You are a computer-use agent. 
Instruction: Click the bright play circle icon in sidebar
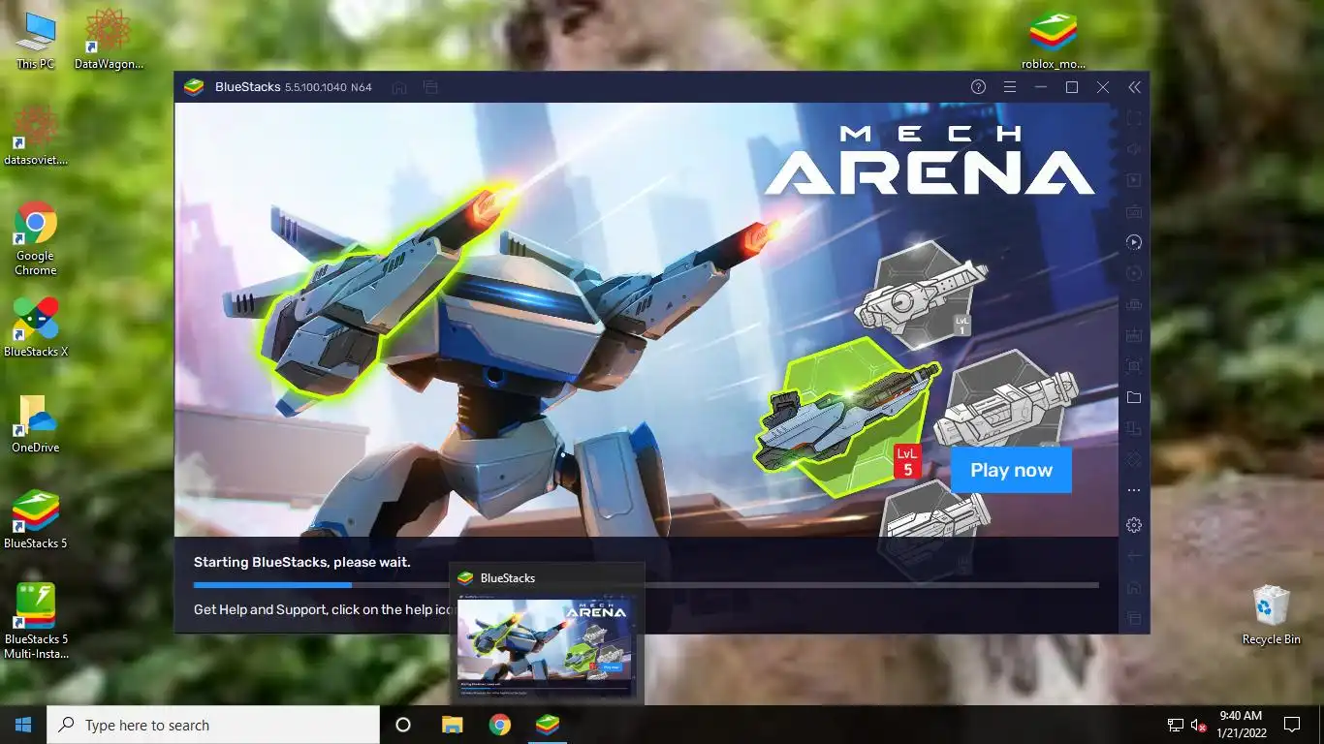(x=1134, y=242)
